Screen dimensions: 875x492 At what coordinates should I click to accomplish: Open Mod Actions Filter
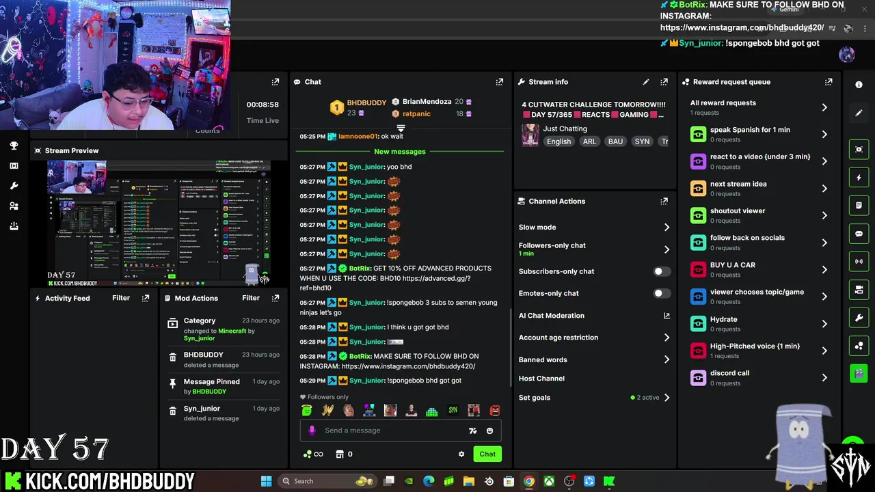(251, 298)
